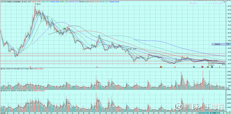Open the orange event marker on timeline

161,67
